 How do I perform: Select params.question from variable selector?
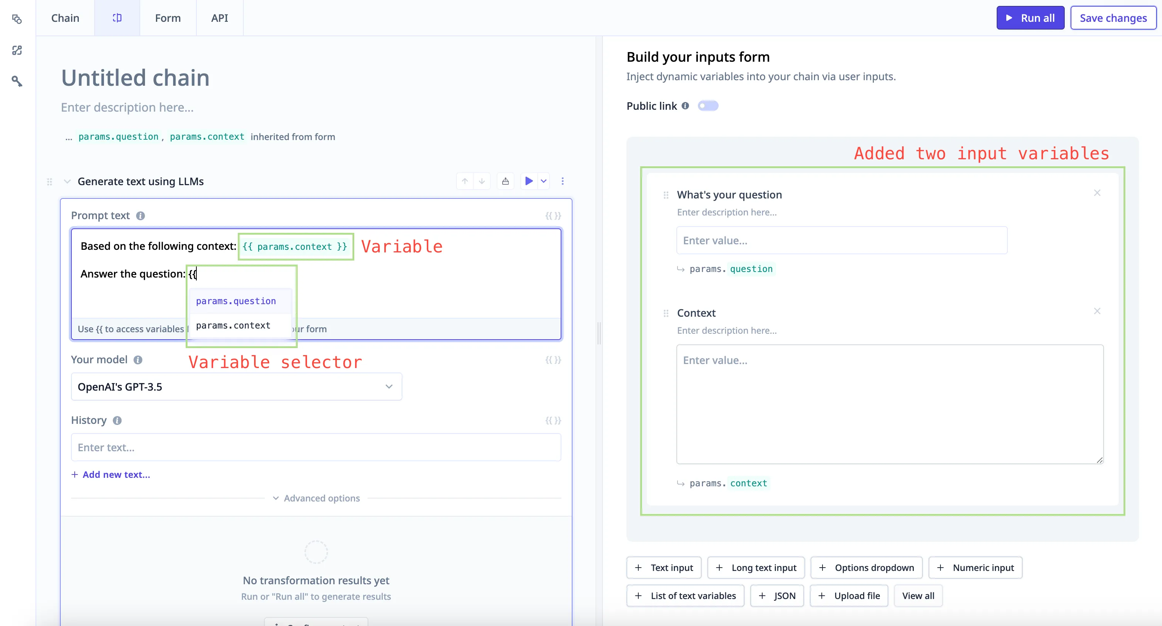point(236,301)
